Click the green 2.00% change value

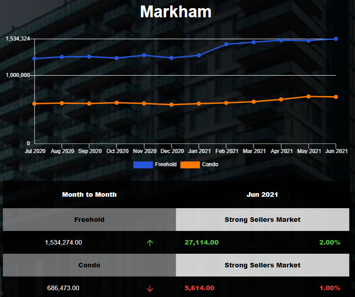coord(330,243)
